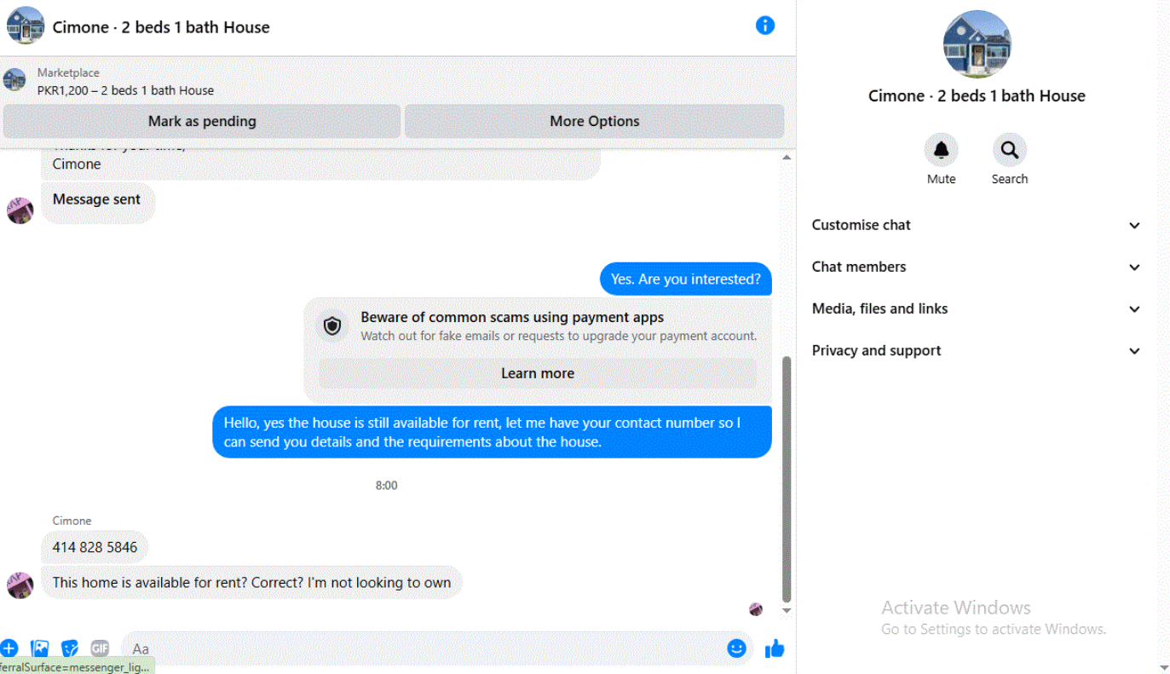
Task: Search in conversation with the magnifier icon
Action: 1010,150
